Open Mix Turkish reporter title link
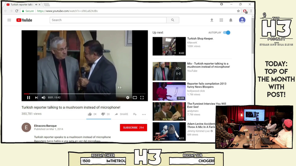 209,65
